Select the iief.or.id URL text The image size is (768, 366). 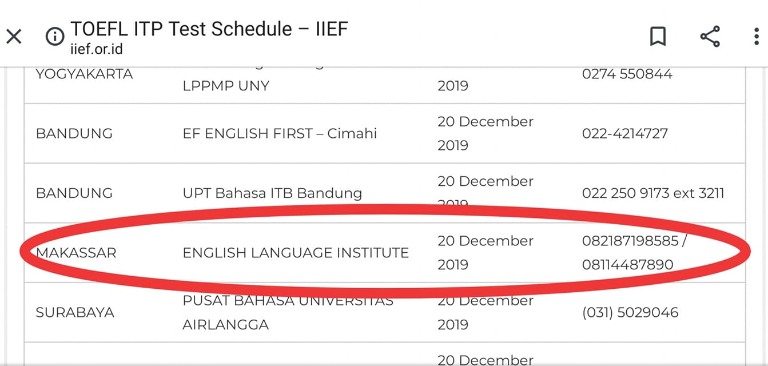(x=96, y=50)
